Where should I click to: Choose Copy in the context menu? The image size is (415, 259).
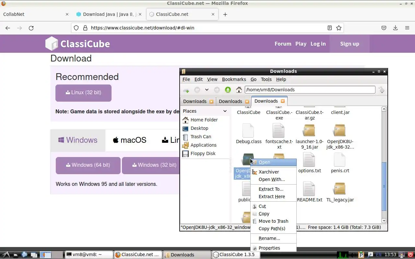pos(274,214)
